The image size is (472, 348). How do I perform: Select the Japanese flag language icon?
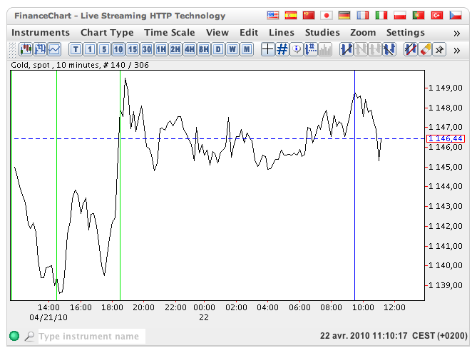click(327, 15)
